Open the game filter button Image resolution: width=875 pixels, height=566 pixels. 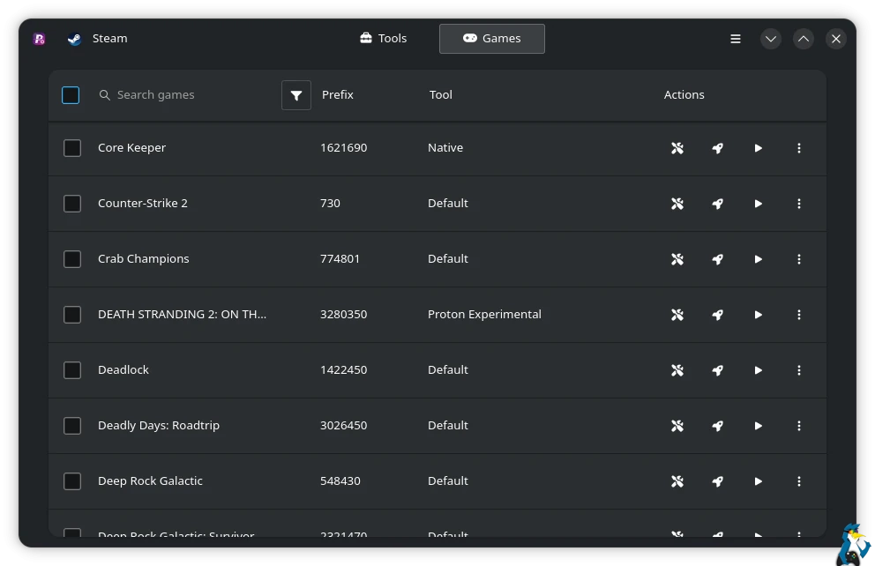296,95
